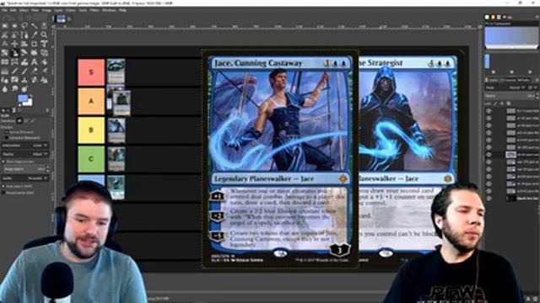
Task: Select the Smudge tool
Action: [14, 89]
